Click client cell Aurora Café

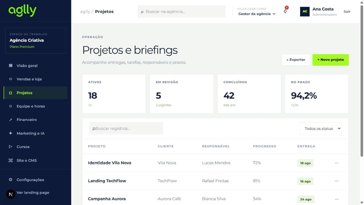point(169,199)
